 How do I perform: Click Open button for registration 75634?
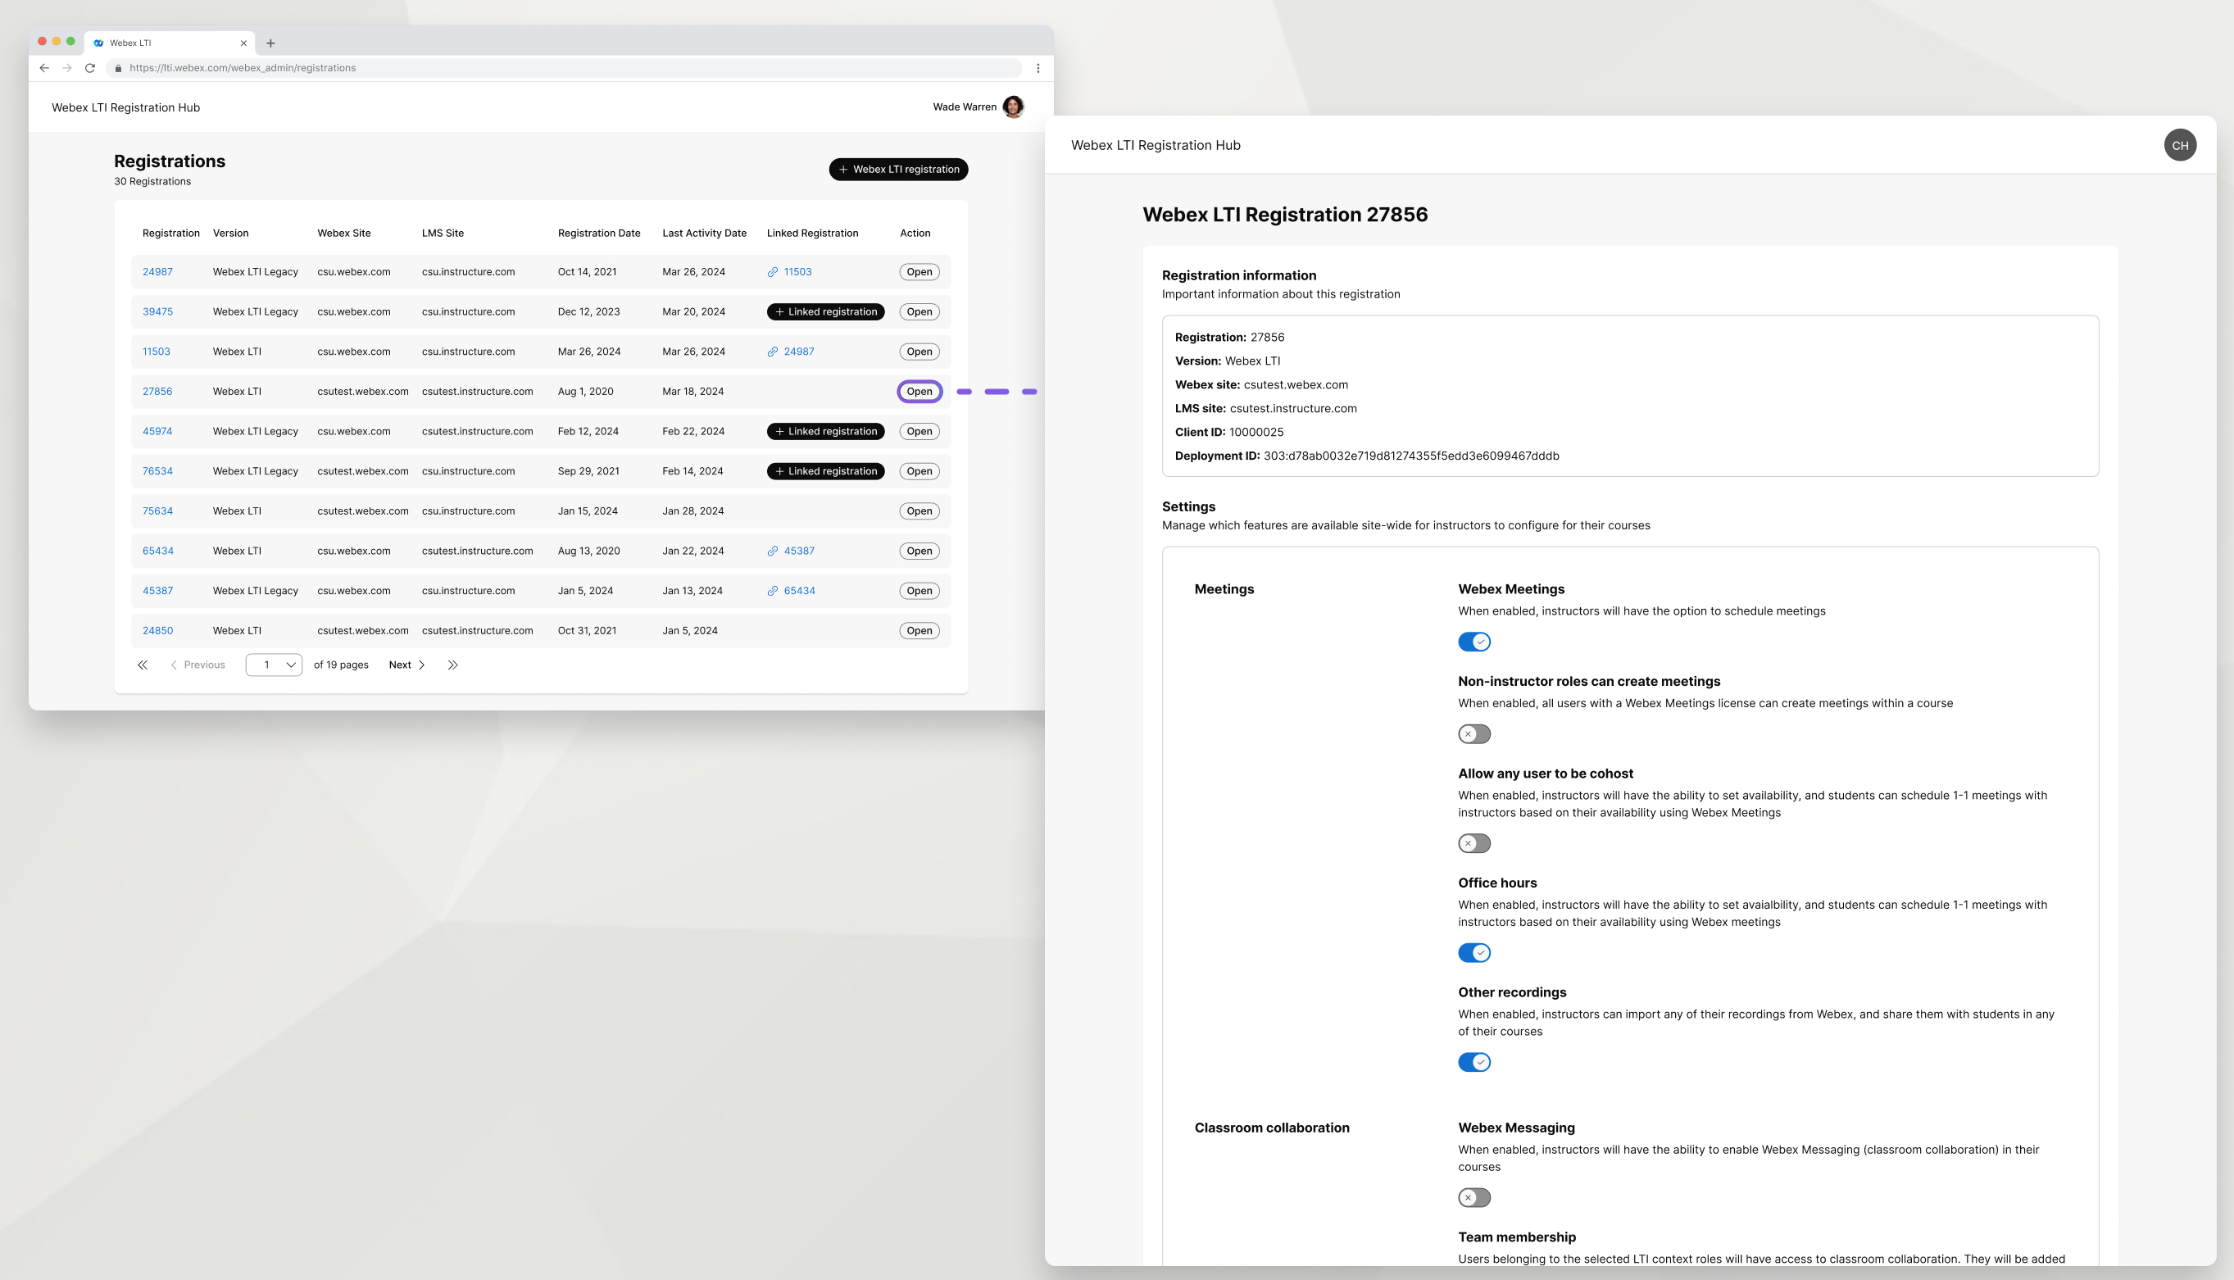pos(919,511)
